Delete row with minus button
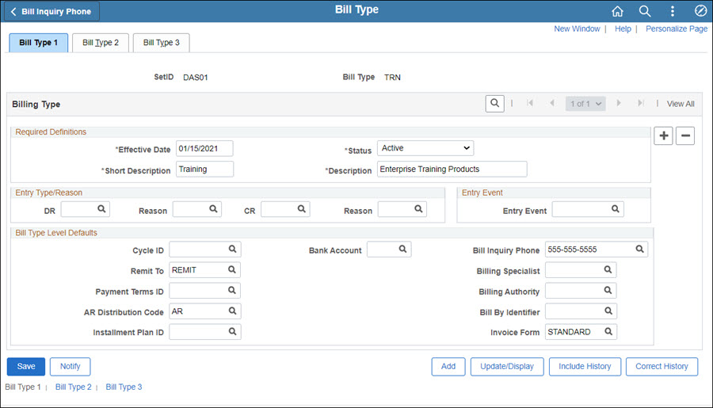 685,135
